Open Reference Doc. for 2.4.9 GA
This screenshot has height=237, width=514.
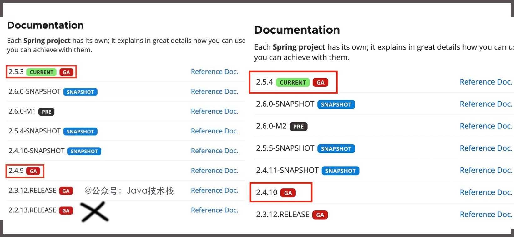pos(214,171)
